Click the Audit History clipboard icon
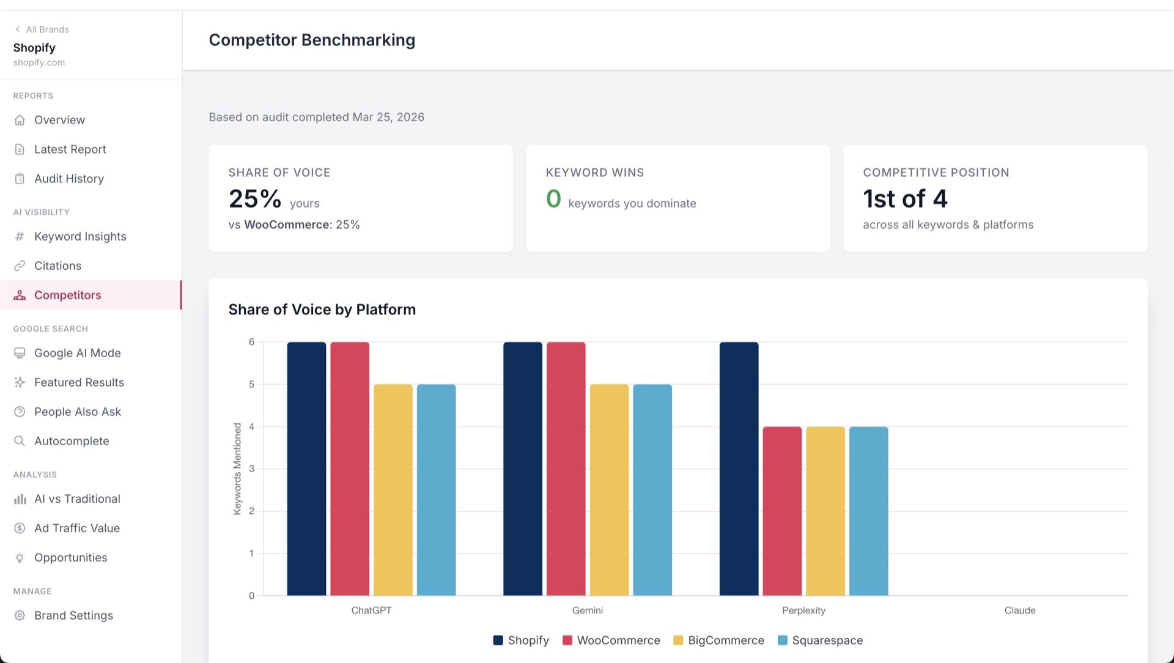 point(20,179)
